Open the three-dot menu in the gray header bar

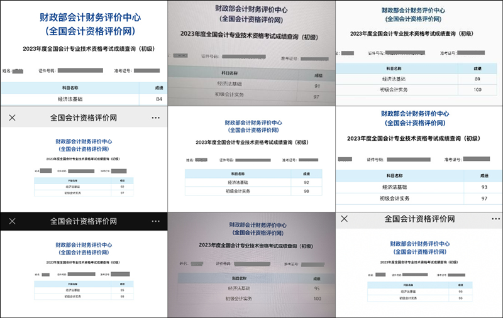(x=155, y=118)
